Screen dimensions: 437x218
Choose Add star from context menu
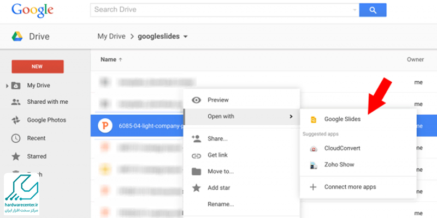point(219,188)
